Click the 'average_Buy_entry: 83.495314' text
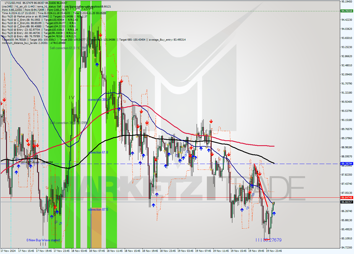The image size is (354, 254). tap(167, 39)
